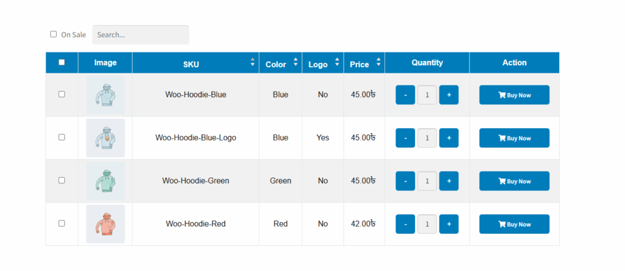The image size is (625, 271).
Task: Select the Woo-Hoodie-Red row checkbox
Action: pyautogui.click(x=62, y=223)
